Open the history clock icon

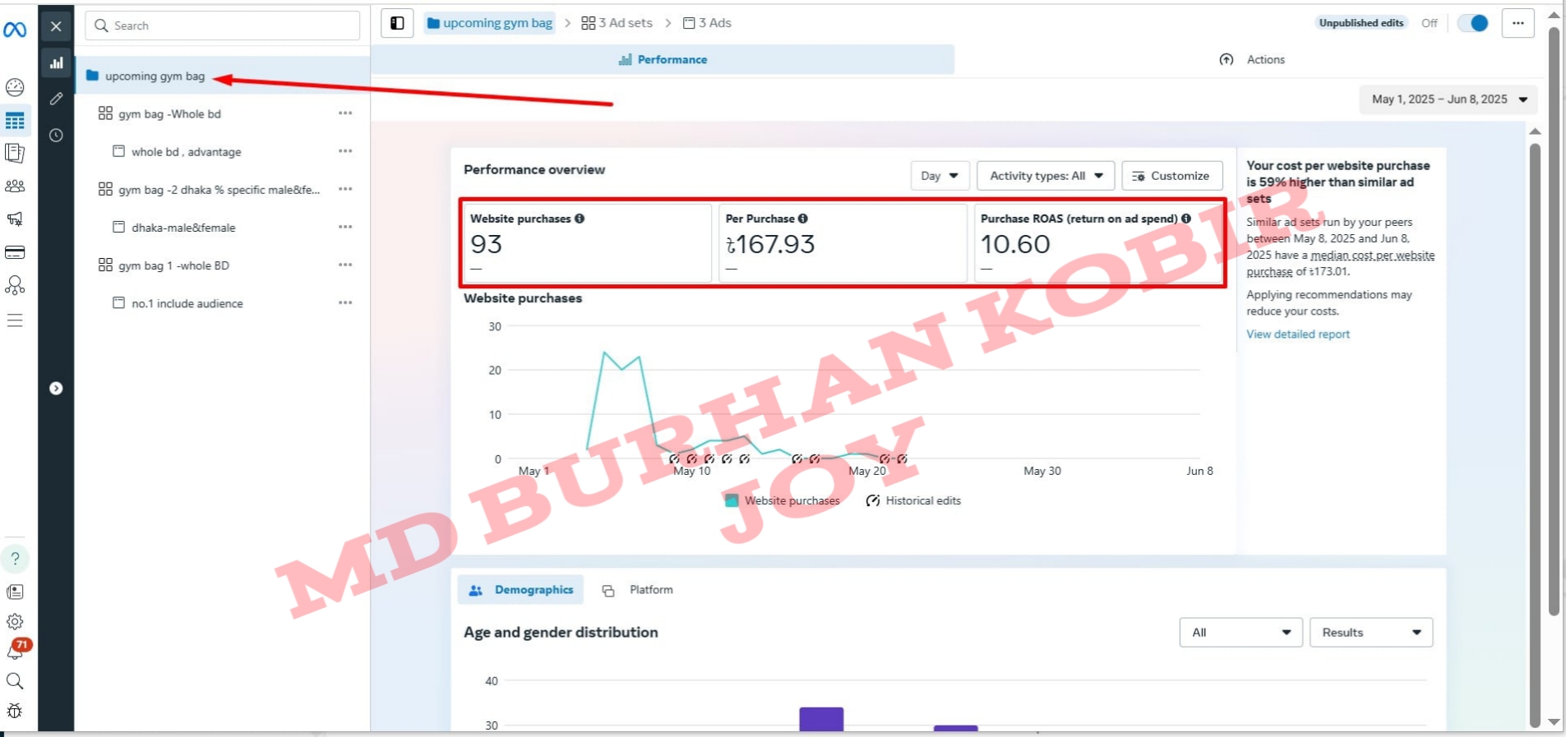point(56,136)
